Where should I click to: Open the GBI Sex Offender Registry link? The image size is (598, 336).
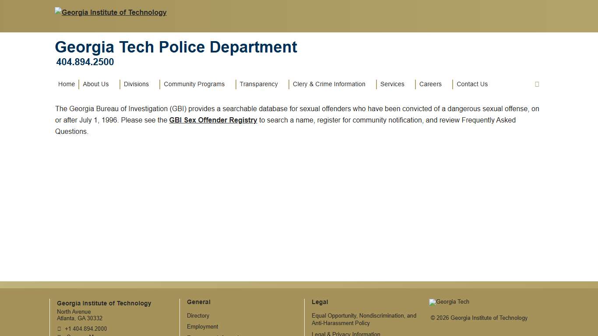[x=213, y=120]
